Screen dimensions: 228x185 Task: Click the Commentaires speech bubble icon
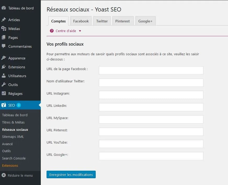pos(4,46)
